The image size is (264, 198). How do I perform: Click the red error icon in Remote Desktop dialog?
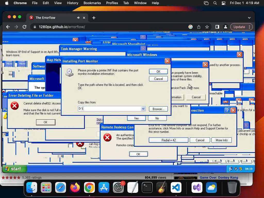pyautogui.click(x=108, y=137)
